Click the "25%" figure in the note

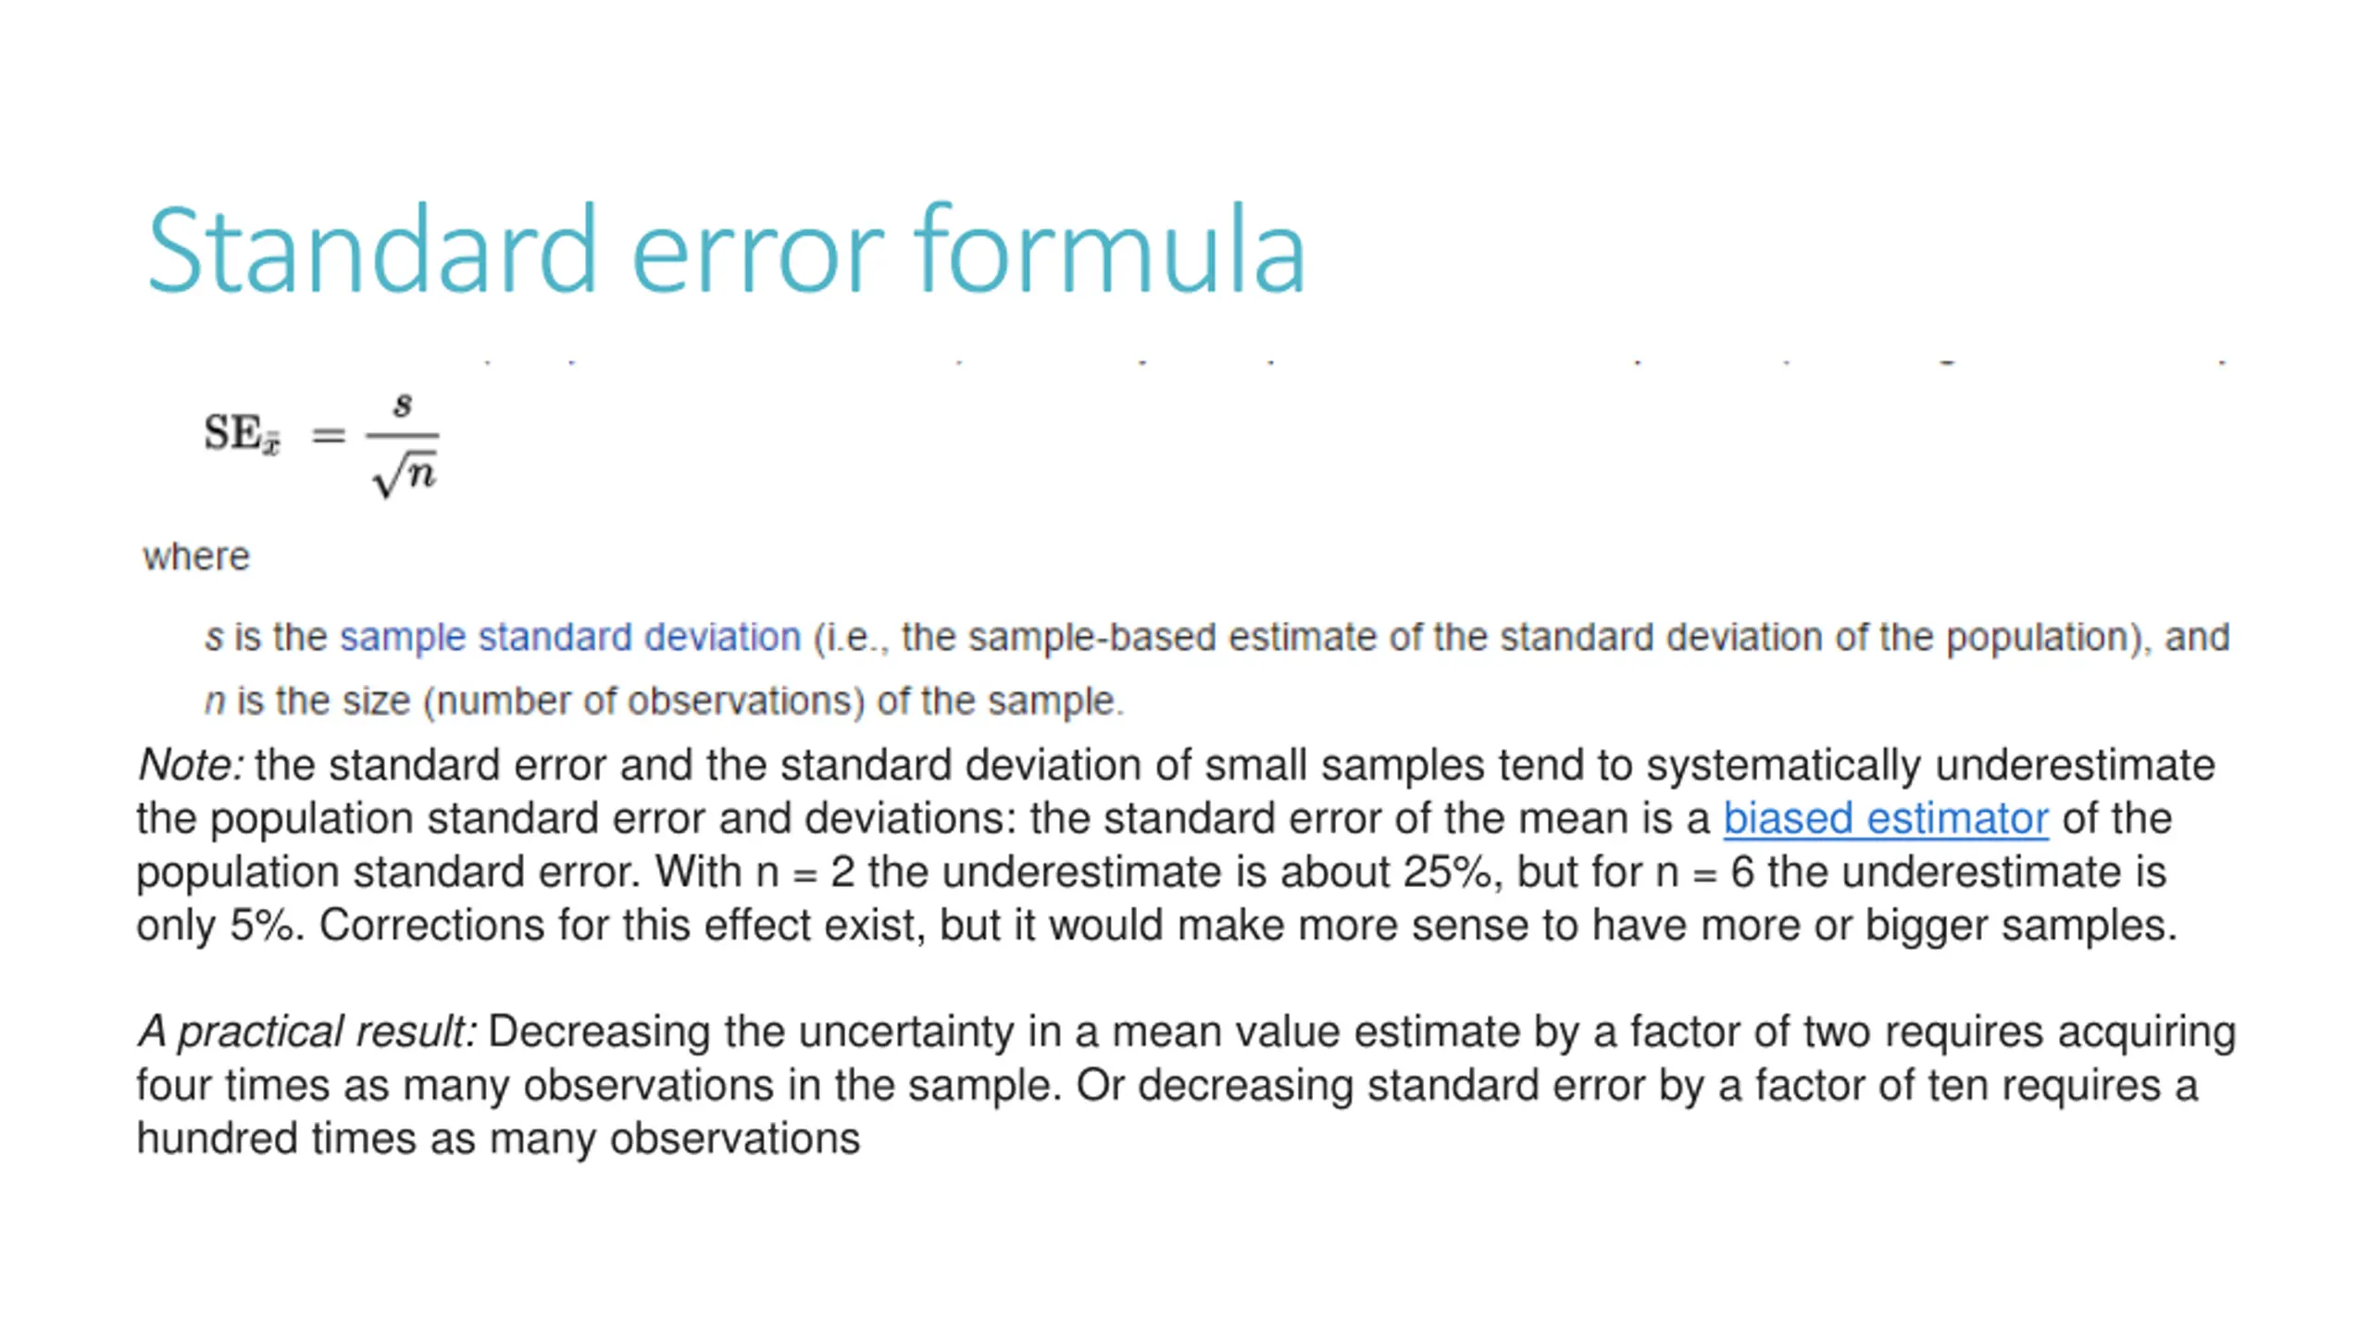pyautogui.click(x=1446, y=872)
